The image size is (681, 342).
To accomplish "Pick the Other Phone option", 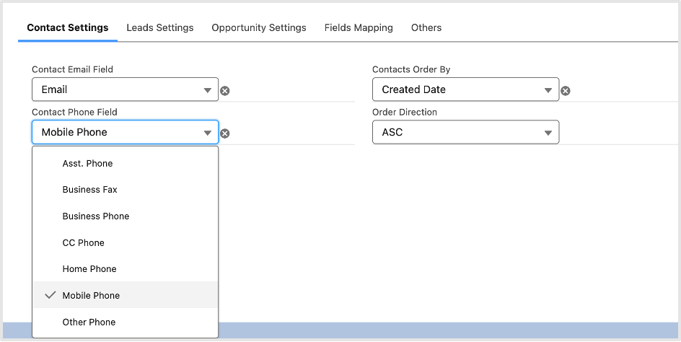I will (x=89, y=322).
